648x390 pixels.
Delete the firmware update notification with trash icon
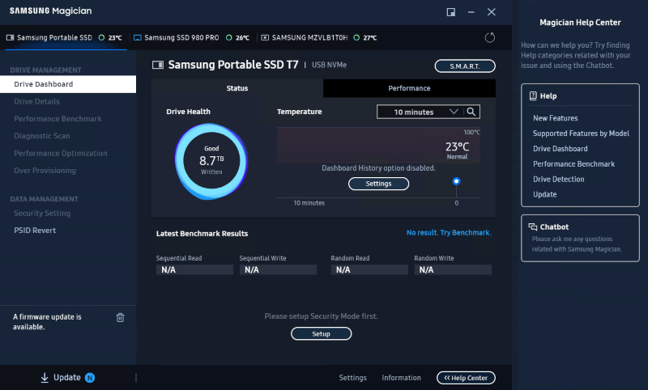120,317
